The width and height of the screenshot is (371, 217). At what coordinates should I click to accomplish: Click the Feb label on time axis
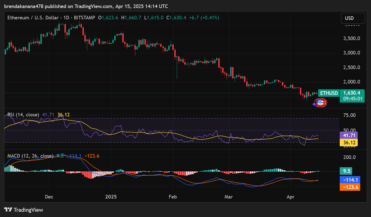(x=173, y=197)
